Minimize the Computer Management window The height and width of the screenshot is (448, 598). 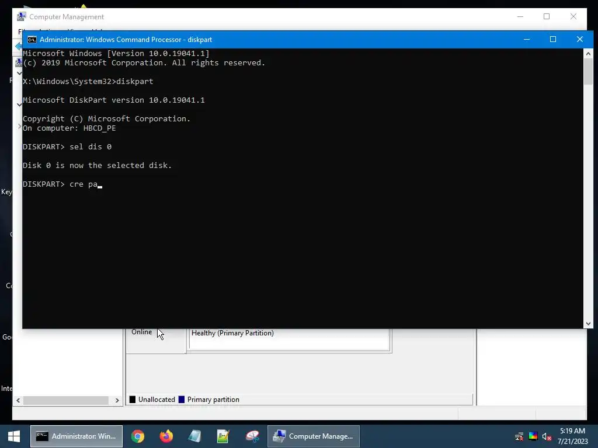pyautogui.click(x=520, y=16)
